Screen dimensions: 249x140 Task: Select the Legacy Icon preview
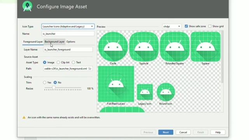[x=145, y=92]
